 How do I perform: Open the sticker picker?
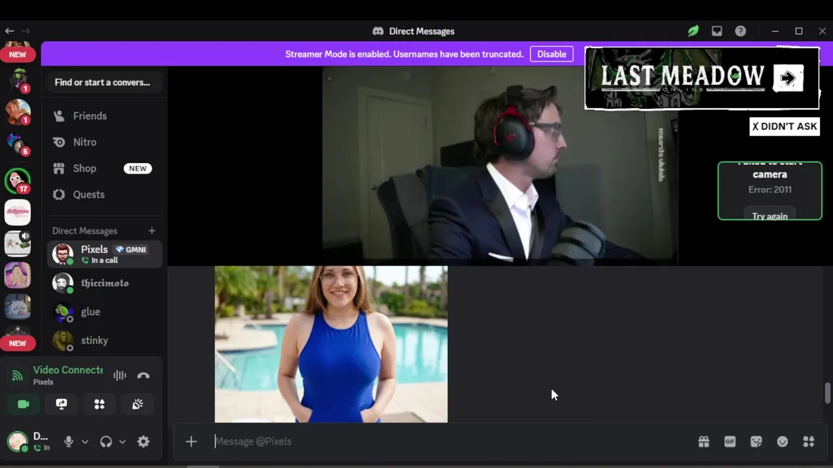tap(756, 441)
